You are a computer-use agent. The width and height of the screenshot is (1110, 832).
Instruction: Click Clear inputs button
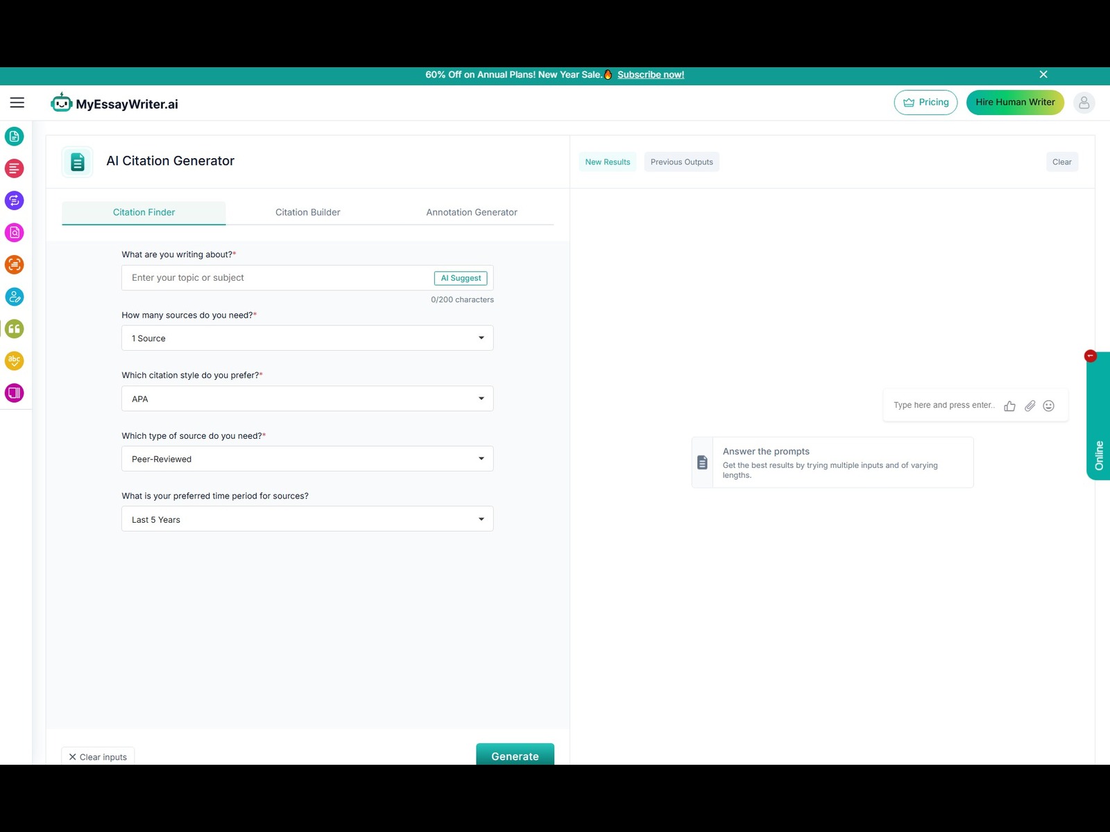(98, 756)
